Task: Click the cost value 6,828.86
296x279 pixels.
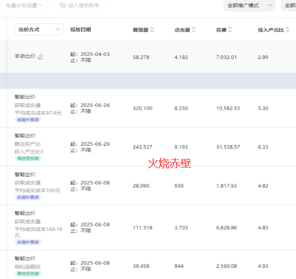Action: tap(227, 228)
